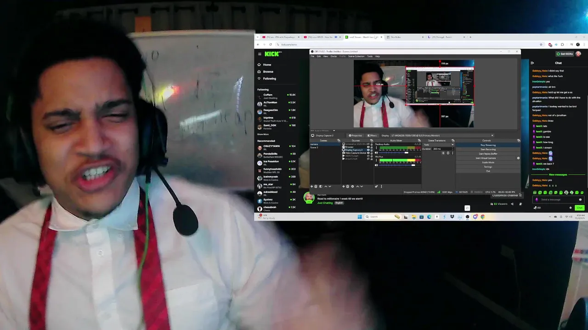The image size is (588, 330).
Task: Lock the Display Capture 2 source
Action: (x=372, y=150)
